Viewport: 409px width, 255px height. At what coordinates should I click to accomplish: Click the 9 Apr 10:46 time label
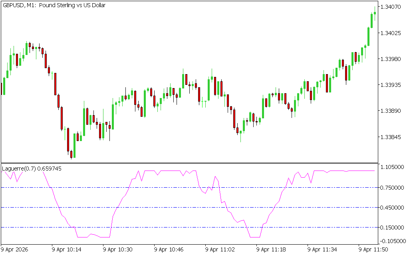[169, 249]
